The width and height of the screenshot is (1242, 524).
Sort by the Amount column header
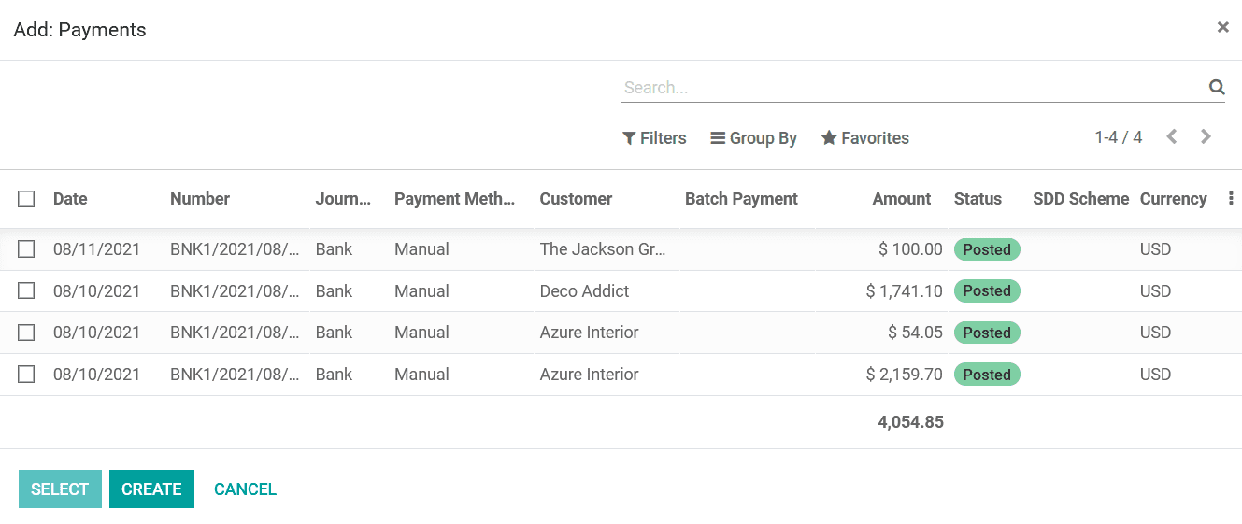(x=901, y=199)
